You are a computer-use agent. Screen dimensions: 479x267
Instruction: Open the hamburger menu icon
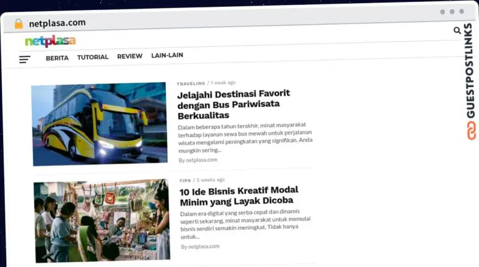pyautogui.click(x=24, y=60)
